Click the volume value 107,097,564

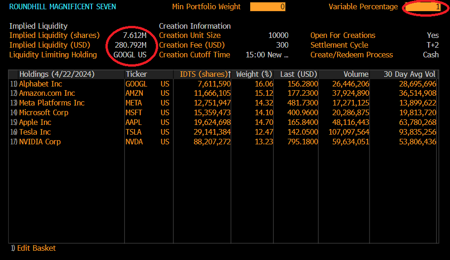(349, 132)
